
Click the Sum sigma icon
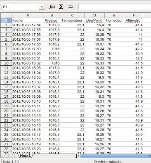coord(61,7)
